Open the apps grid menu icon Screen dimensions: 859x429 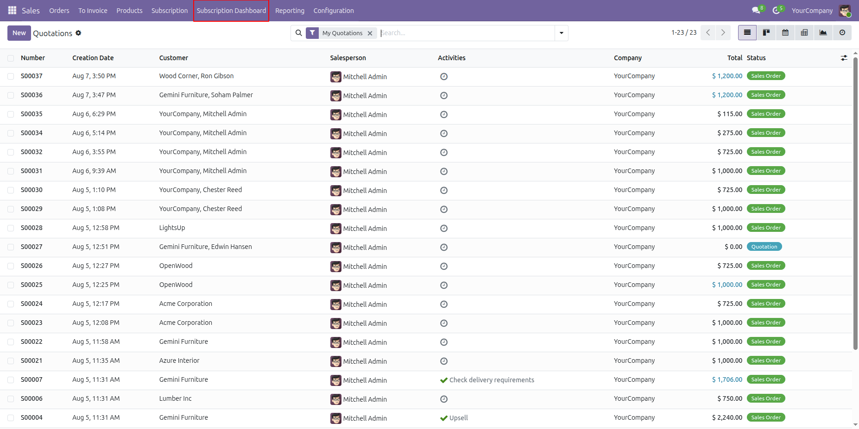13,10
